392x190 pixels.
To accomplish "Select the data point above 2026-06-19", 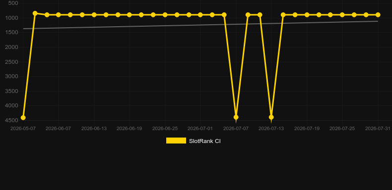I will pos(129,15).
